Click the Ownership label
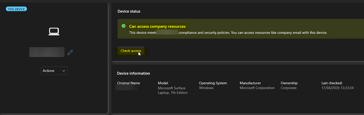The height and width of the screenshot is (115, 364). tap(289, 83)
